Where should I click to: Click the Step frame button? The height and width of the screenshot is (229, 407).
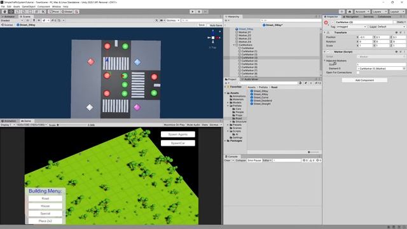pos(205,11)
